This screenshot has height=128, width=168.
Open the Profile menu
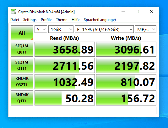coord(46,20)
